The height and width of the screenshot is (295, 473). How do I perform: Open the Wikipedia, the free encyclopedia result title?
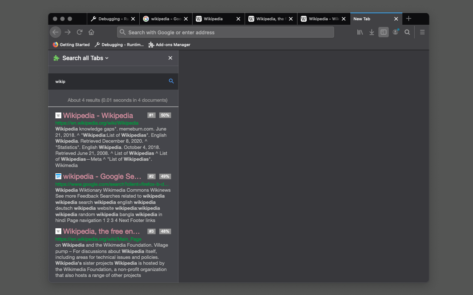click(x=102, y=231)
